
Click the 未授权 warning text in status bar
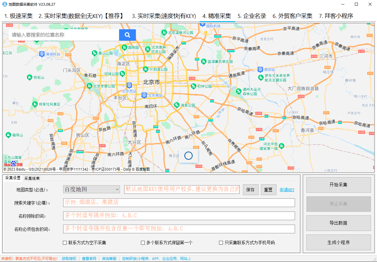(x=30, y=259)
